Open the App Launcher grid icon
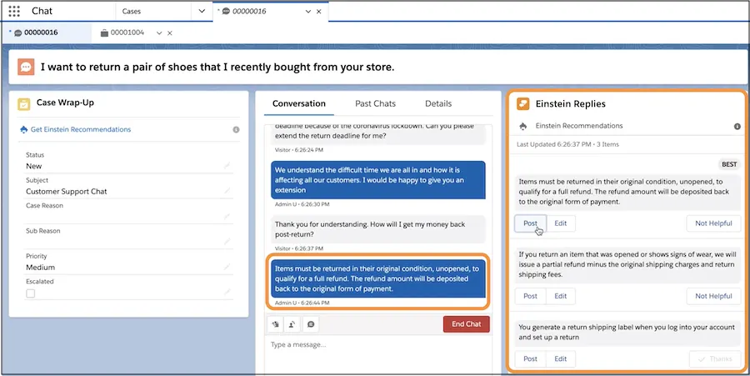Screen dimensions: 750x376 (x=13, y=12)
